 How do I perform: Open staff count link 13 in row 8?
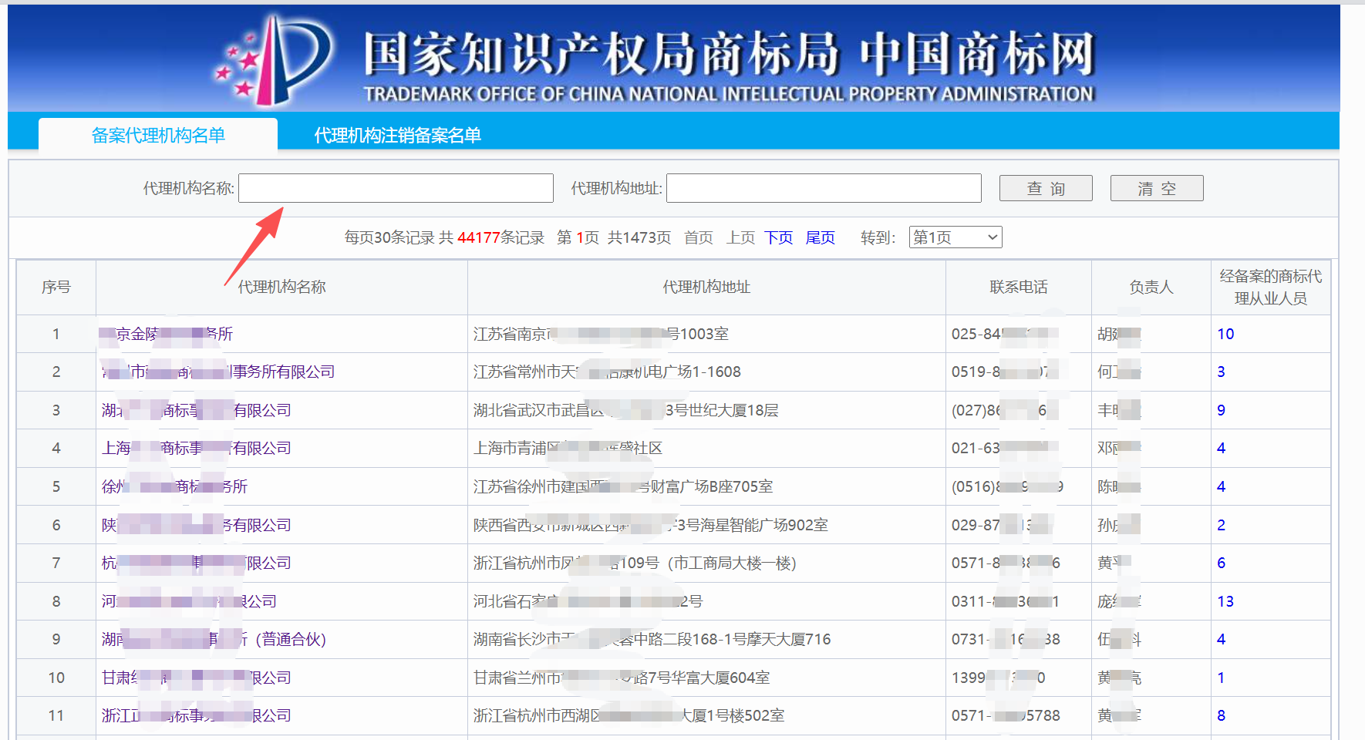[x=1225, y=601]
